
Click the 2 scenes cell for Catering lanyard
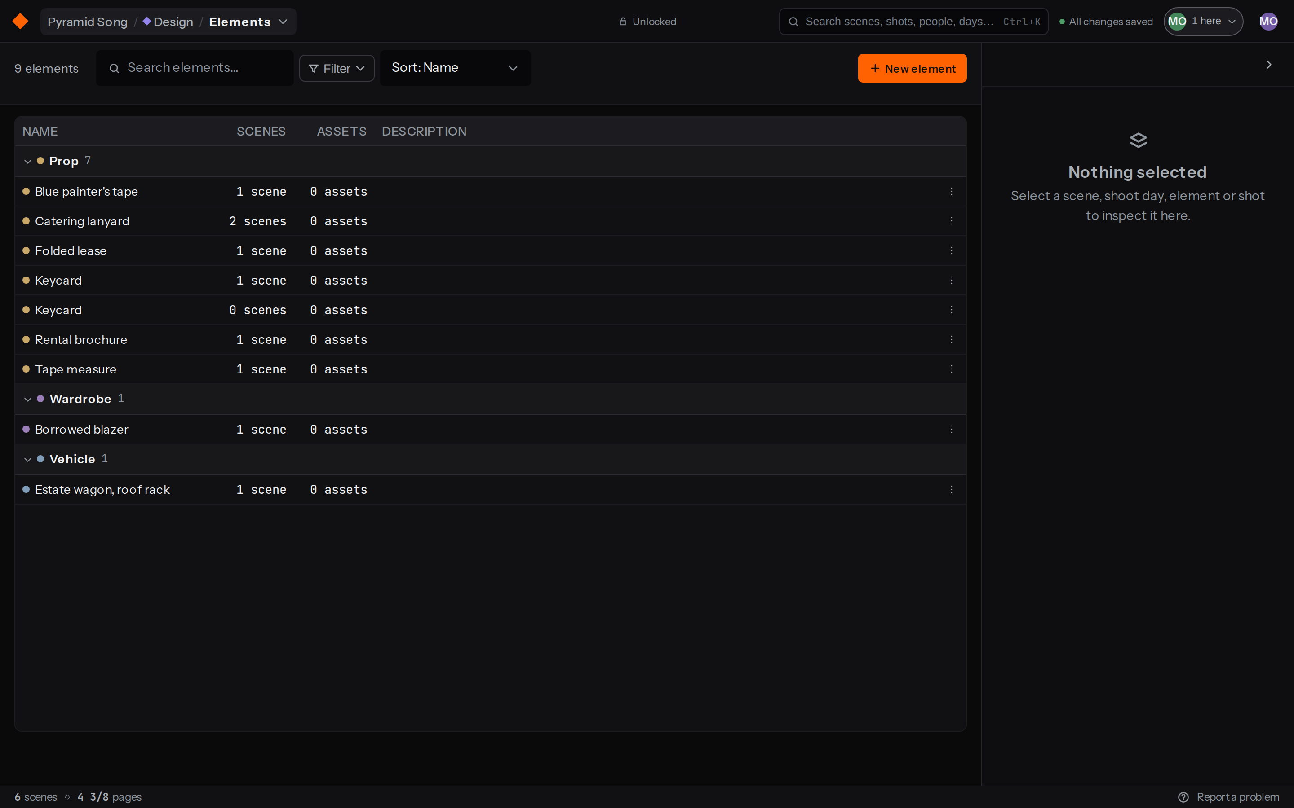pyautogui.click(x=258, y=221)
